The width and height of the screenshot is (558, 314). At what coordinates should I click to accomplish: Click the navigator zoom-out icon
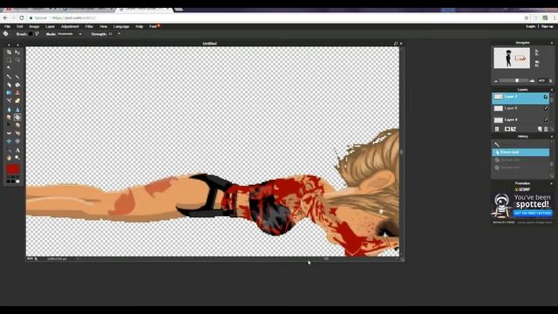coord(496,81)
